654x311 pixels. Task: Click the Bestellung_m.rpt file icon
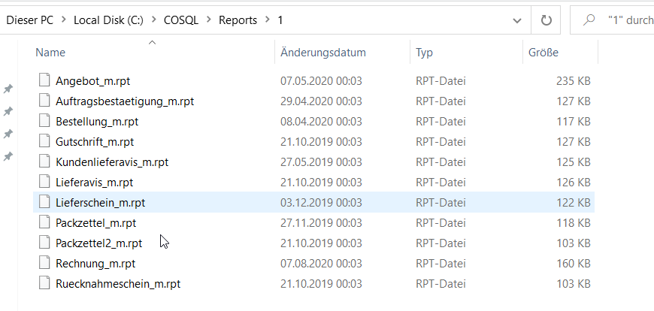(44, 121)
